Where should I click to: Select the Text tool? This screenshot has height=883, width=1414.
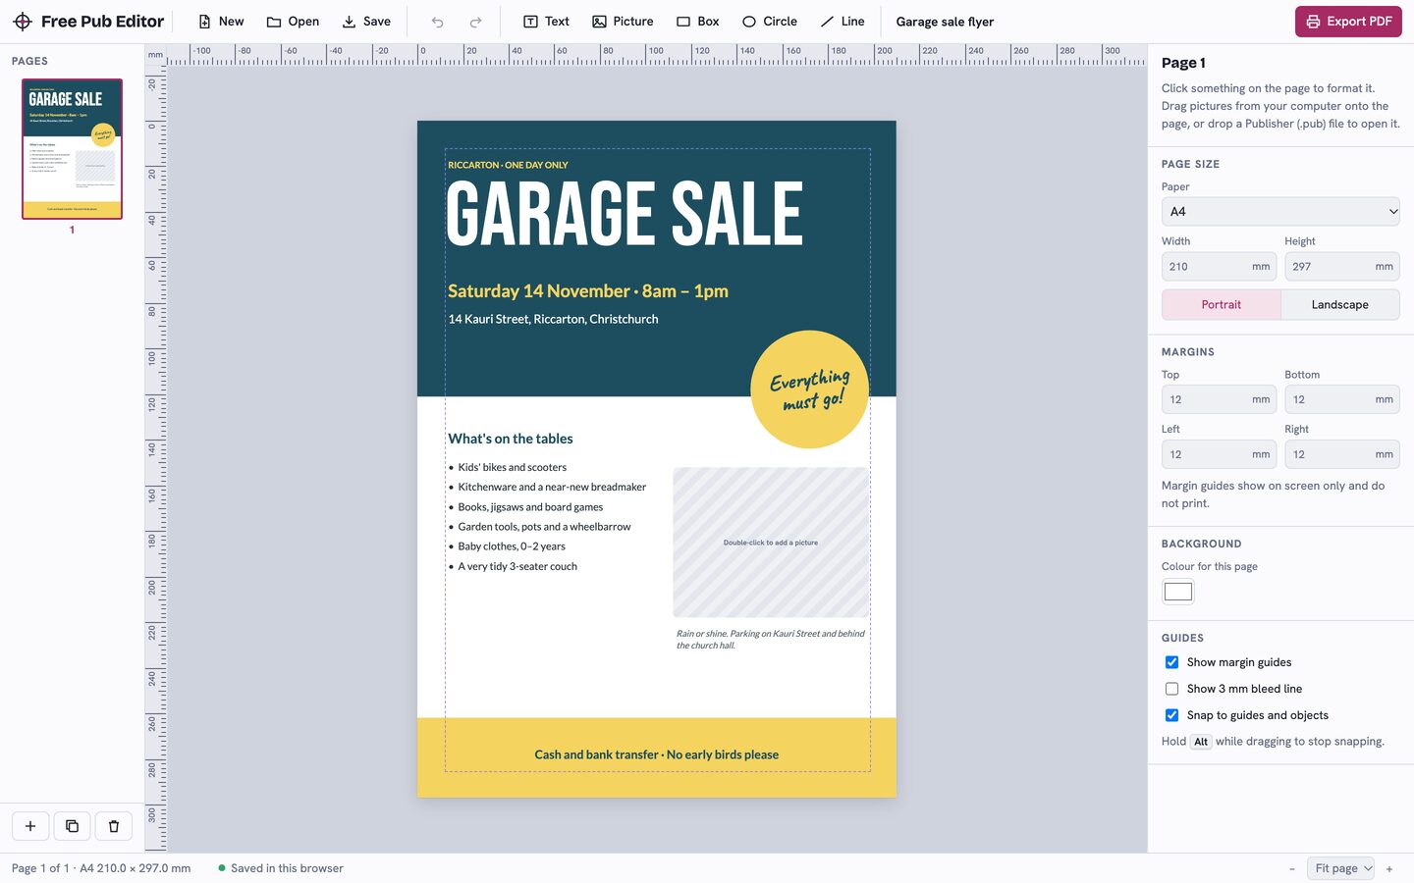coord(546,22)
